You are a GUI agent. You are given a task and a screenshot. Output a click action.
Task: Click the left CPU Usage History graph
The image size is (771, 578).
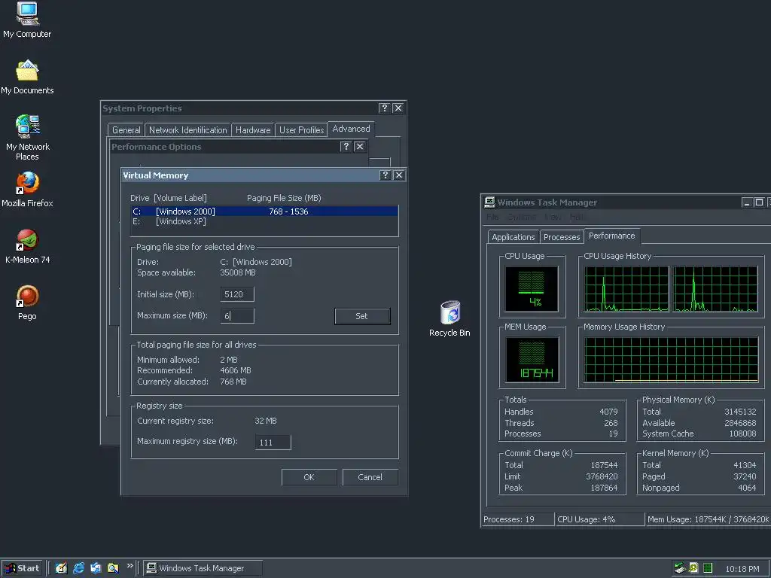tap(626, 289)
